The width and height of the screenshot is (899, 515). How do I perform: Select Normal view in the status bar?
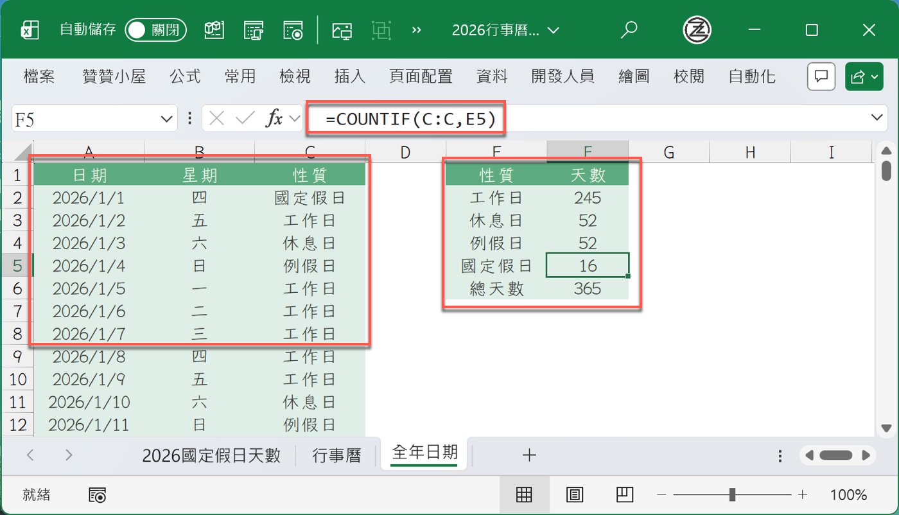coord(525,494)
